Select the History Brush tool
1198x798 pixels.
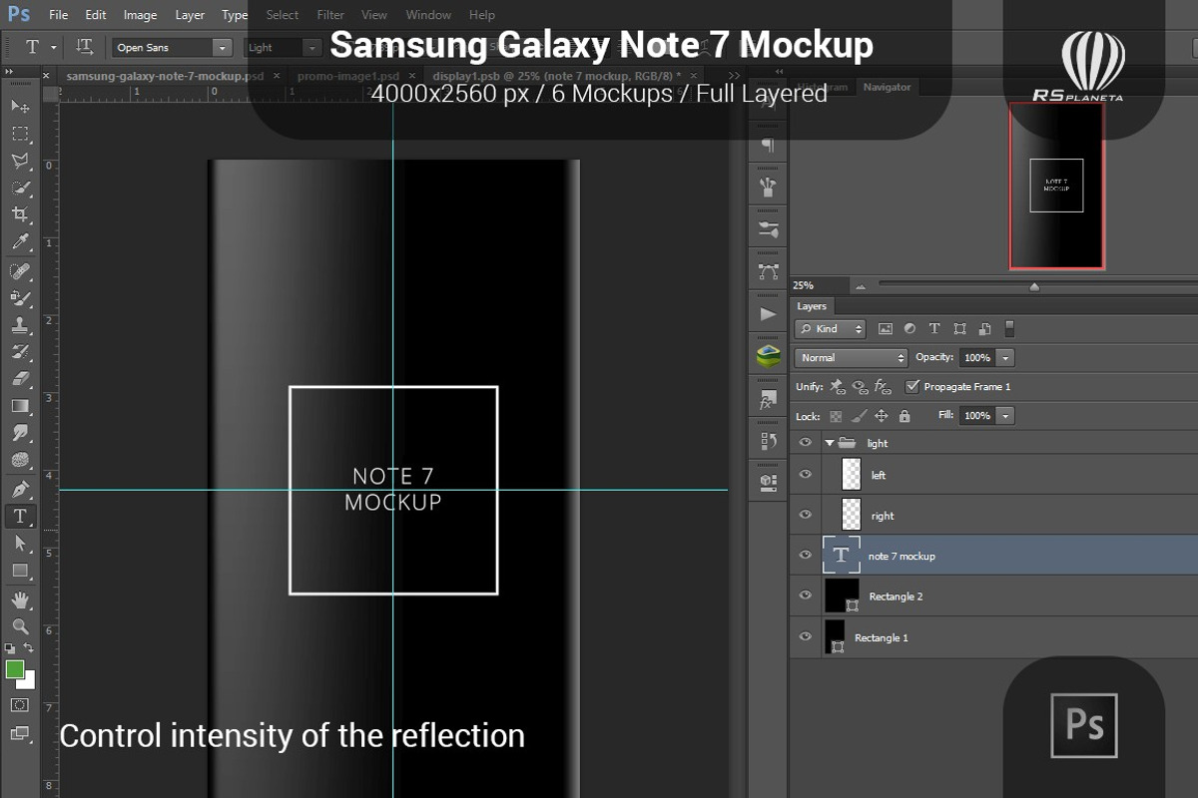click(x=20, y=352)
